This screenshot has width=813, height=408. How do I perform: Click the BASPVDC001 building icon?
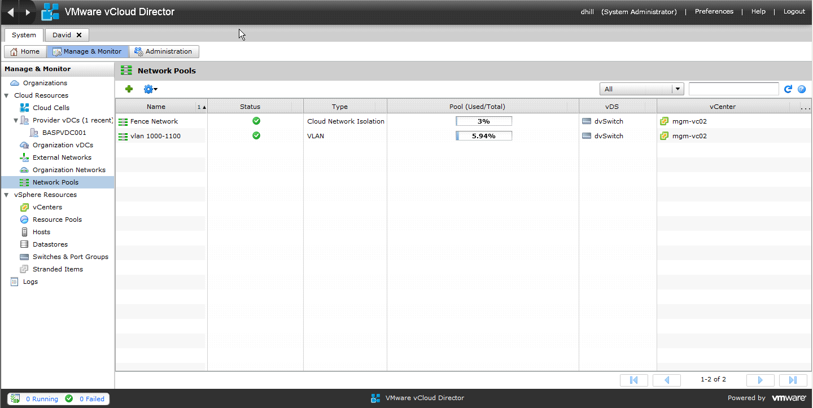[34, 133]
